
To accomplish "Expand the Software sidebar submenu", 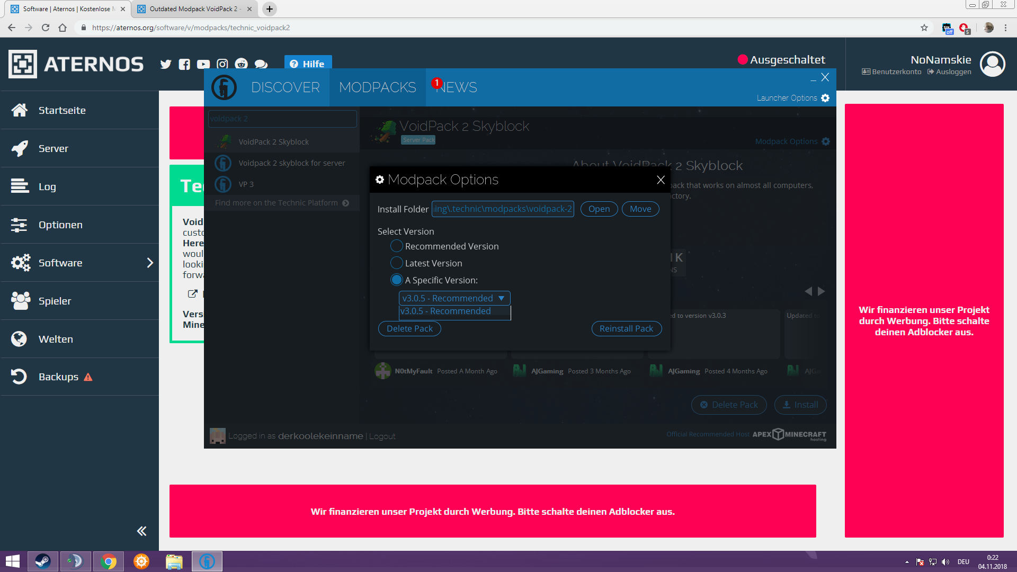I will click(150, 263).
